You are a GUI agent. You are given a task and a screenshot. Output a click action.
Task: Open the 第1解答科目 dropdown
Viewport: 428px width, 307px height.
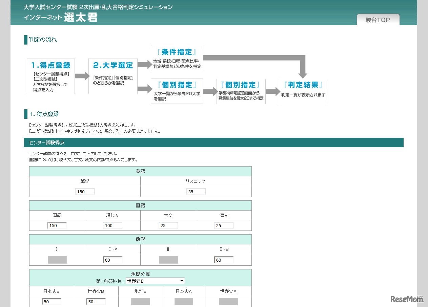point(155,281)
